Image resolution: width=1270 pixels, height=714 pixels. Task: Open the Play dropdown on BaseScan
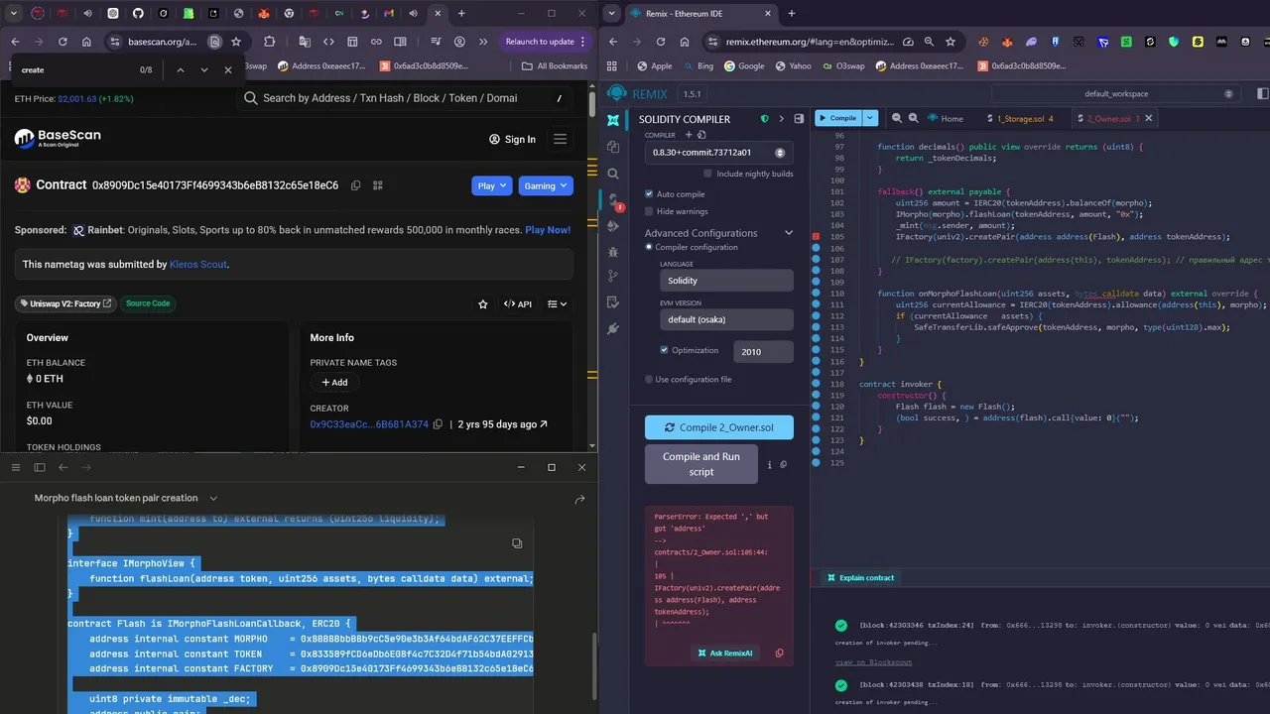point(492,185)
